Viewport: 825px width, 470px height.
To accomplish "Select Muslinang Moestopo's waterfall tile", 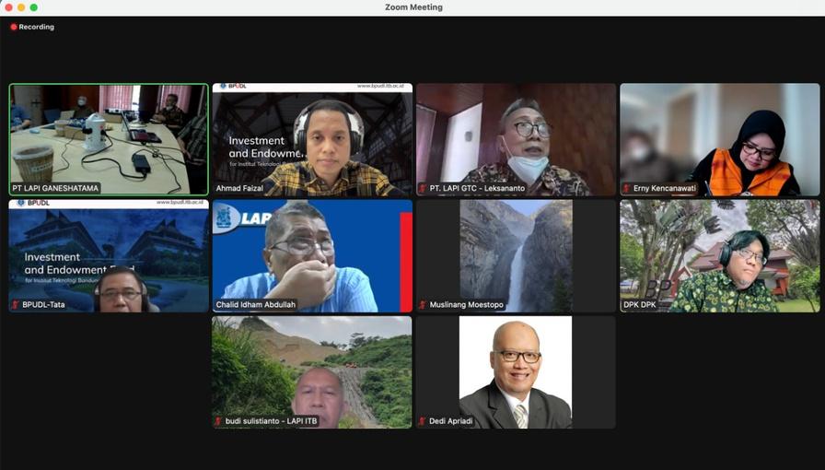I will [516, 255].
